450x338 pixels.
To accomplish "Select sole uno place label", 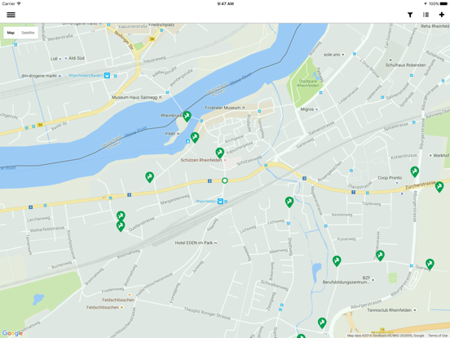I will click(332, 55).
